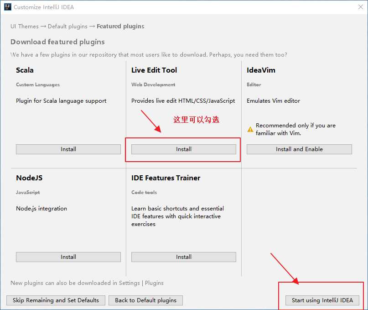The image size is (368, 310).
Task: Select Featured plugins breadcrumb step
Action: click(x=120, y=26)
